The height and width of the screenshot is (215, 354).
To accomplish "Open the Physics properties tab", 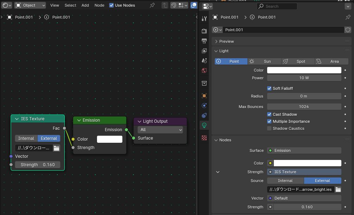I will pyautogui.click(x=204, y=106).
